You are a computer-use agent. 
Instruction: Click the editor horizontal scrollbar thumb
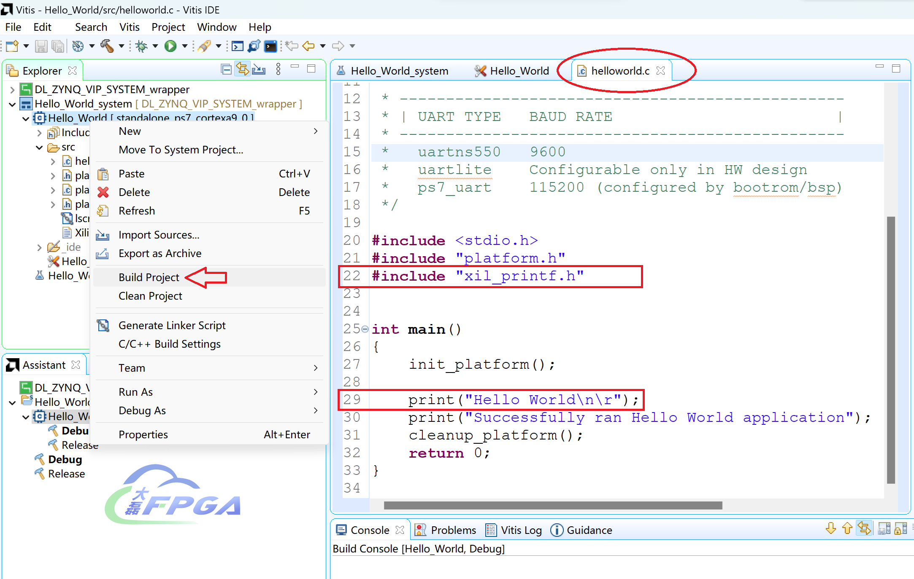(553, 505)
